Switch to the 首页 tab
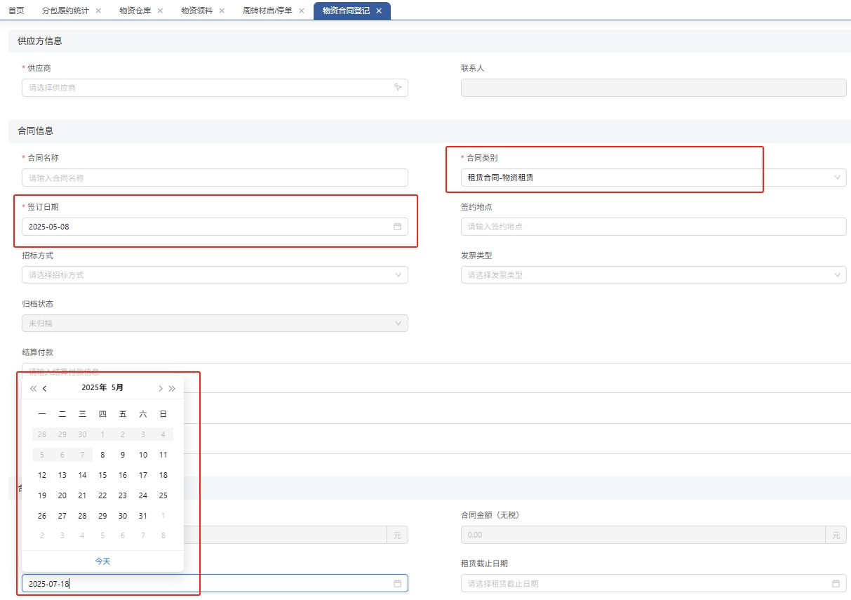The height and width of the screenshot is (600, 851). pyautogui.click(x=16, y=11)
